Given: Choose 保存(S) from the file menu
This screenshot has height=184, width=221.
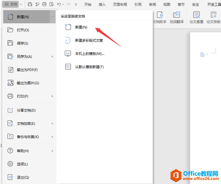Looking at the screenshot, I should (x=29, y=43).
